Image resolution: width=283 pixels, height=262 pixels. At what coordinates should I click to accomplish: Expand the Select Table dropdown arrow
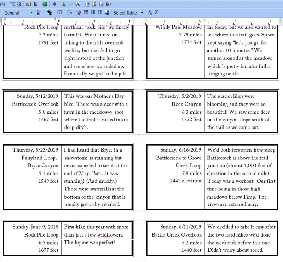pyautogui.click(x=142, y=13)
